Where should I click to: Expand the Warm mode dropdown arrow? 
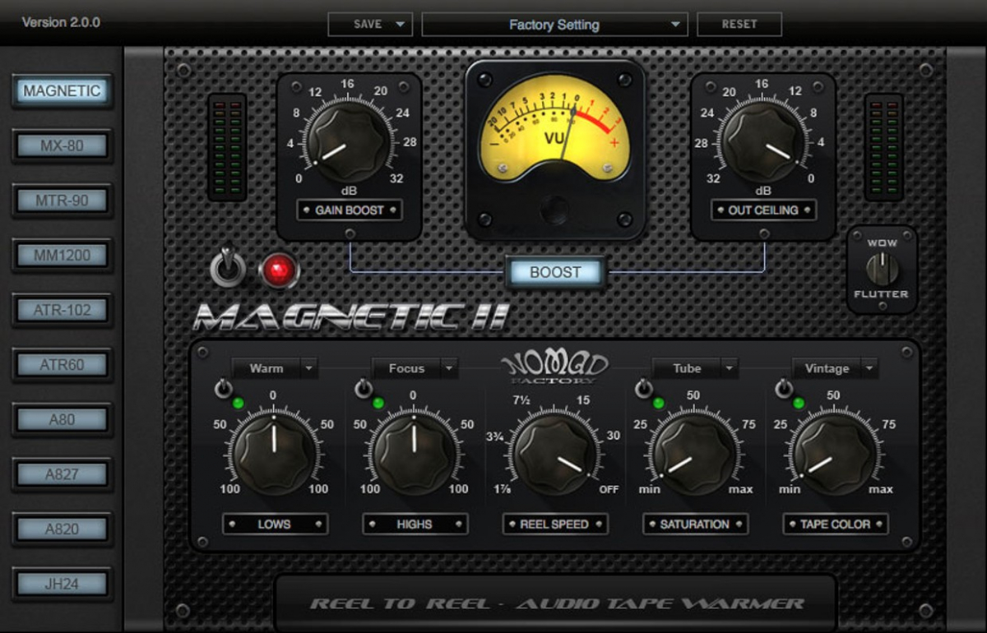point(309,369)
